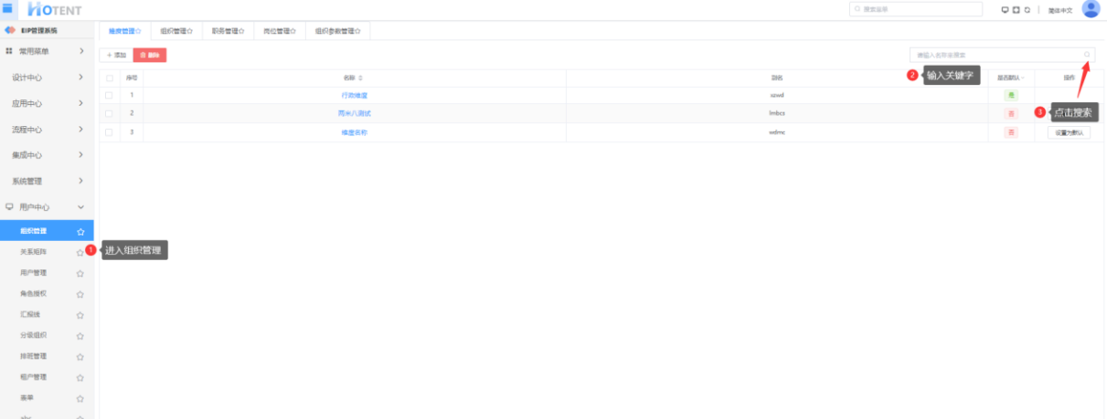Open 角色授权 in the sidebar

[33, 294]
